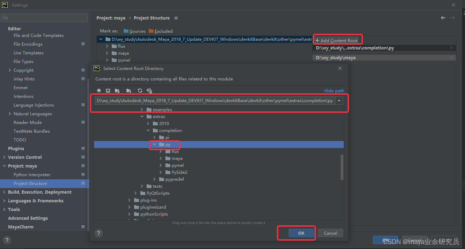Open the path dropdown arrow
The width and height of the screenshot is (465, 249).
[339, 100]
